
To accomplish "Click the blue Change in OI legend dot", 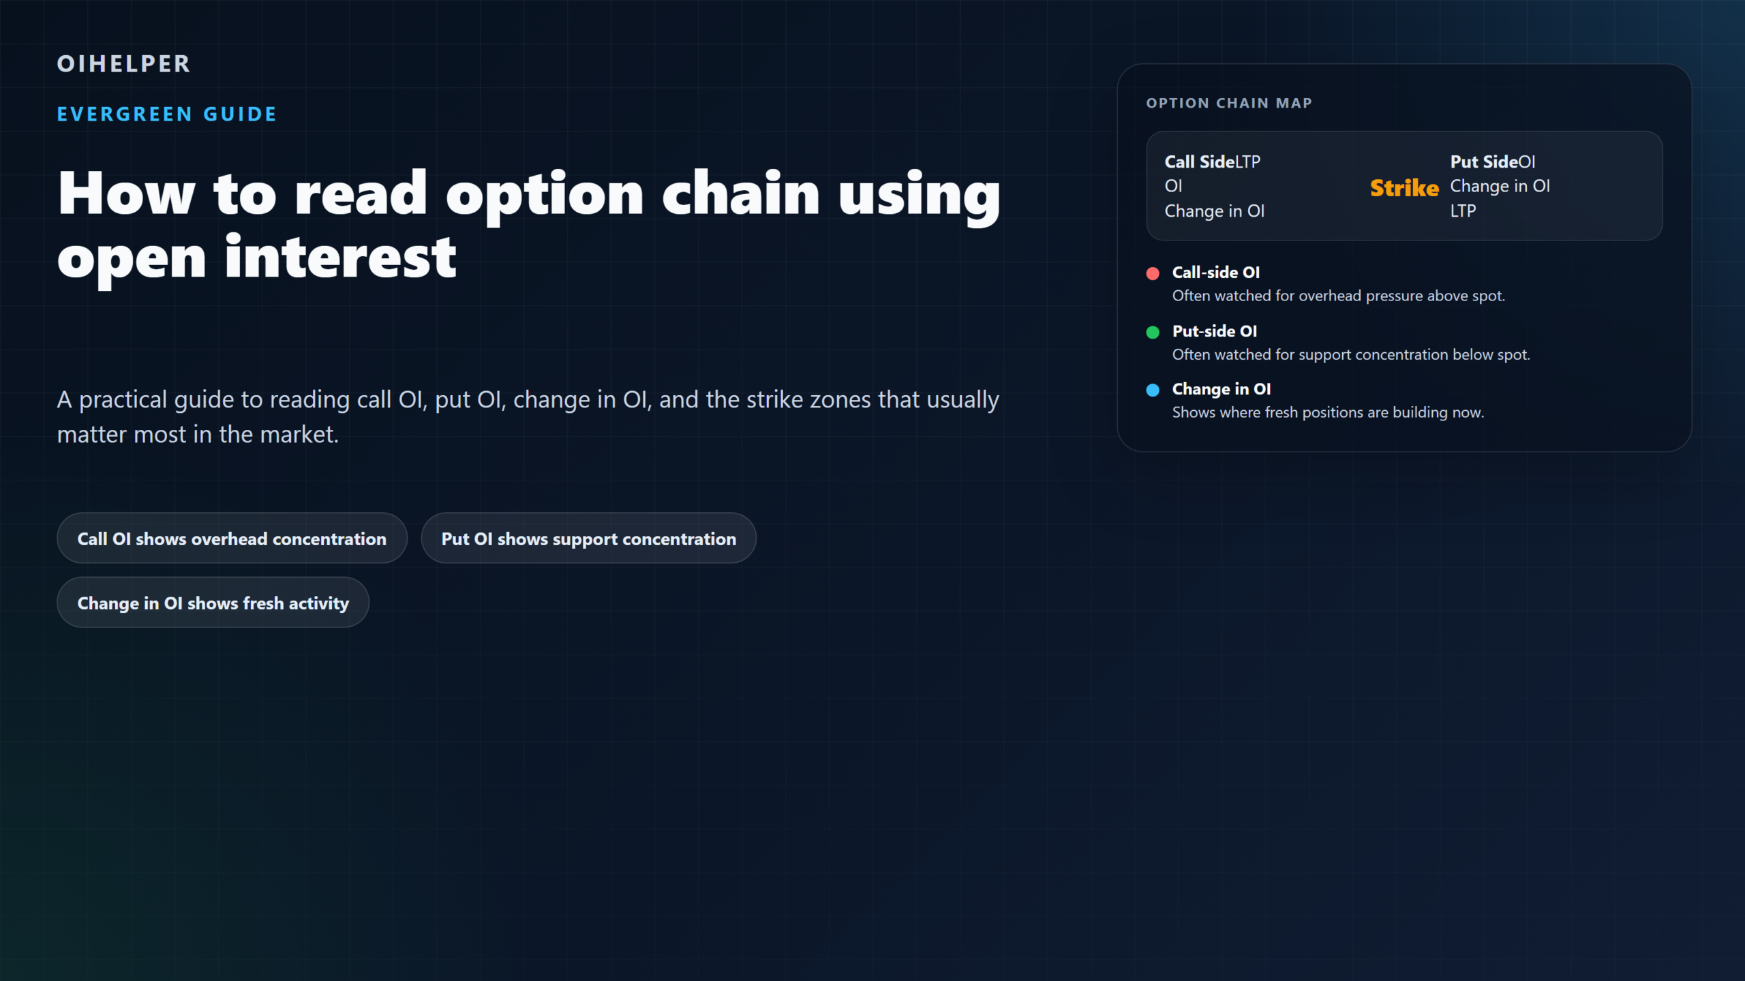I will click(x=1153, y=390).
